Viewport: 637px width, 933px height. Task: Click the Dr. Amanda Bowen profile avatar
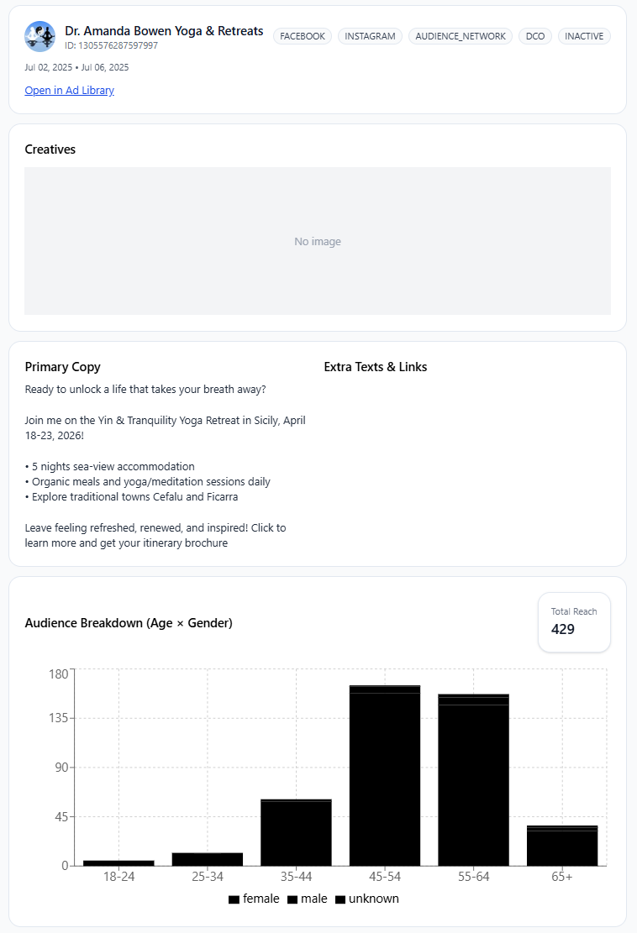(40, 37)
